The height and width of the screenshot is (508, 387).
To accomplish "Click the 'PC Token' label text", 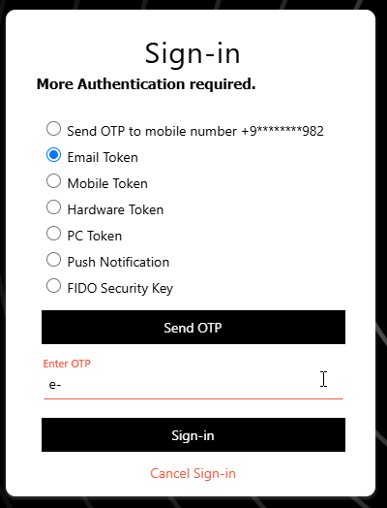I will point(95,236).
